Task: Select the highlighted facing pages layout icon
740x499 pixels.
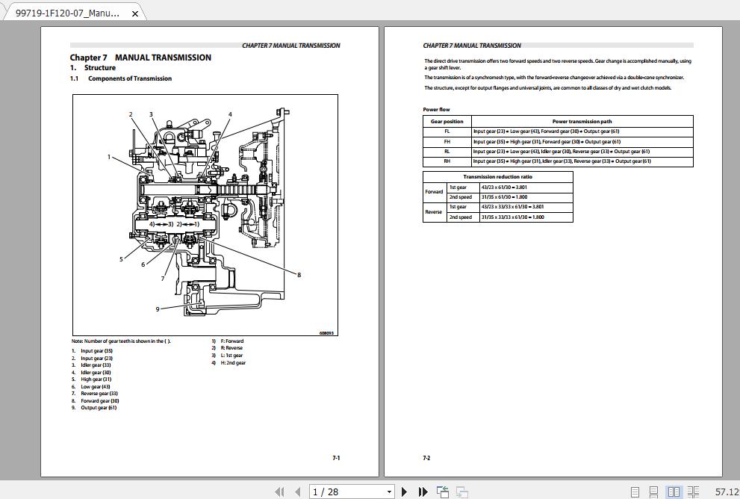Action: [674, 492]
